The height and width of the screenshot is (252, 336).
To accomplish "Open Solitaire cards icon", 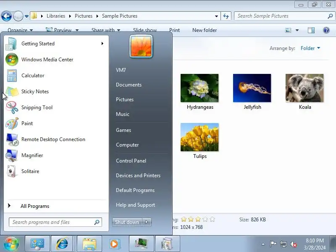I will (x=11, y=171).
